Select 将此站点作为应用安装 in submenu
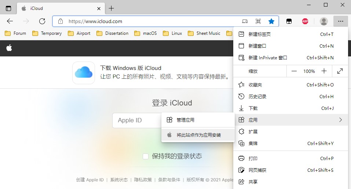The height and width of the screenshot is (189, 351). point(198,135)
